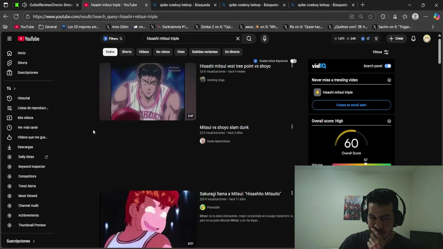The width and height of the screenshot is (443, 249).
Task: Toggle Enable Inline Keywords switch
Action: [x=293, y=61]
